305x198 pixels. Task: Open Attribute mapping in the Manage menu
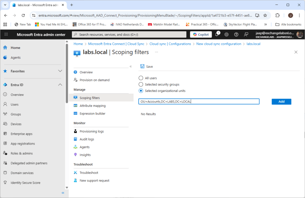92,106
